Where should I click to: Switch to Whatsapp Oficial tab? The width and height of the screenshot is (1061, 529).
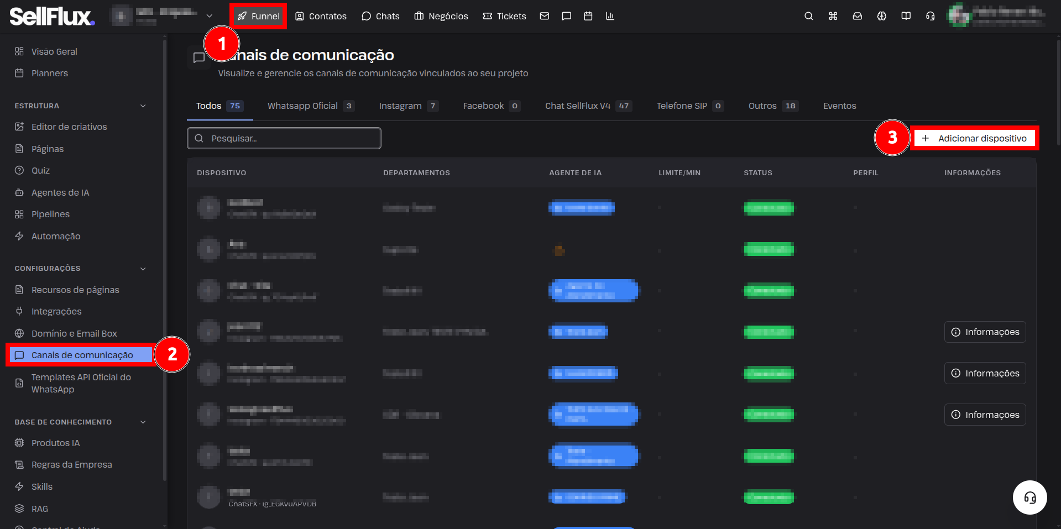[x=311, y=106]
